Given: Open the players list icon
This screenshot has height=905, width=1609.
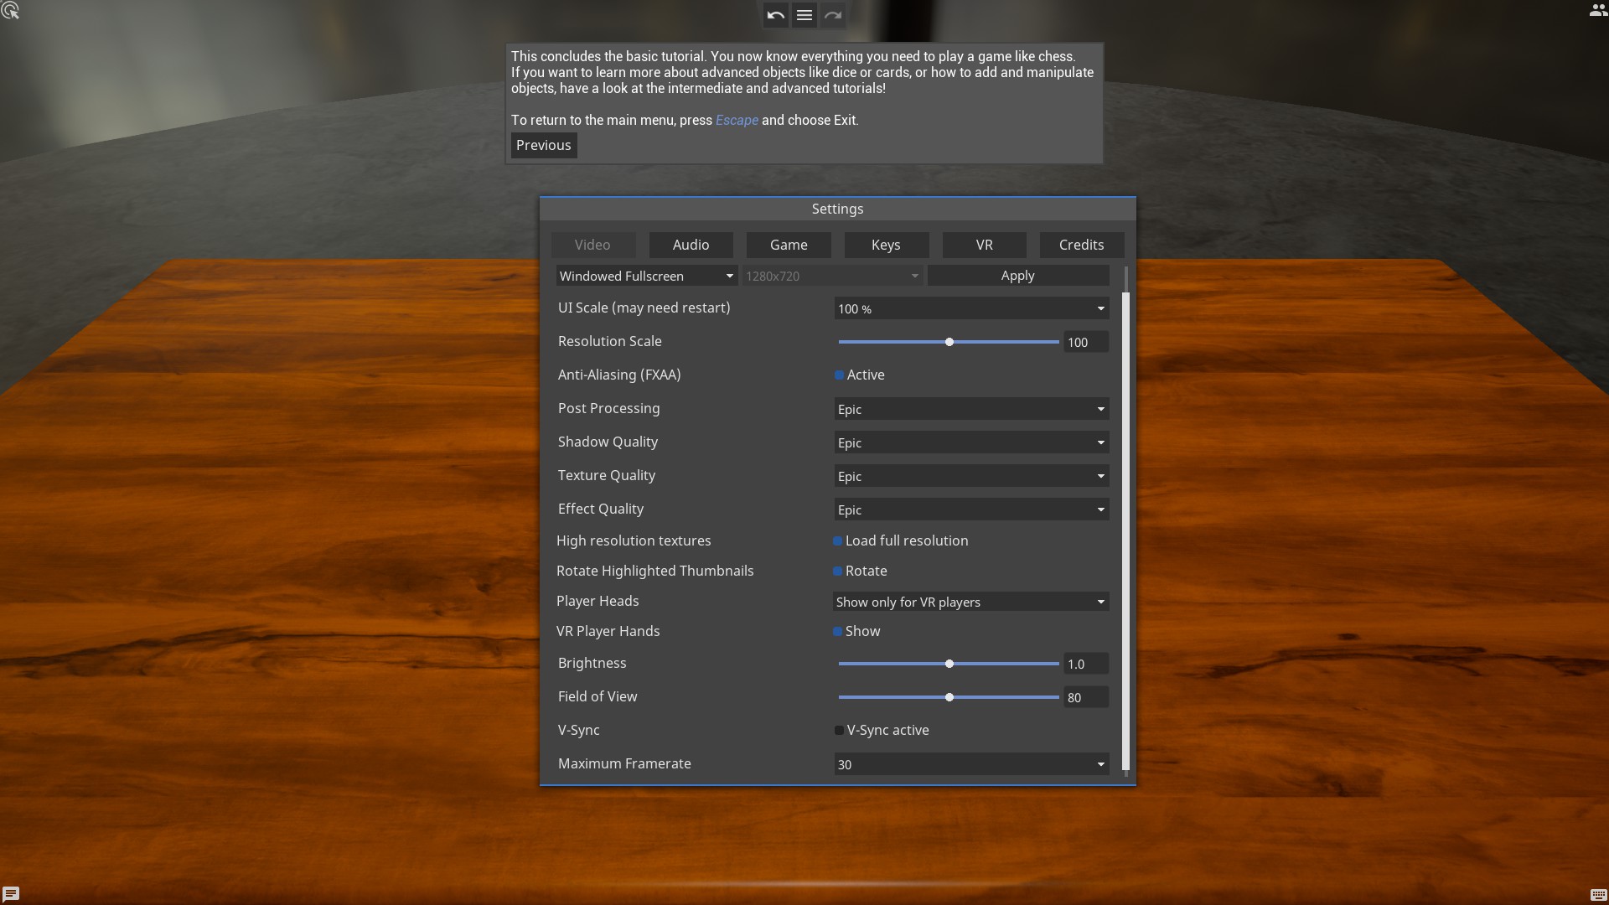Looking at the screenshot, I should point(1597,11).
